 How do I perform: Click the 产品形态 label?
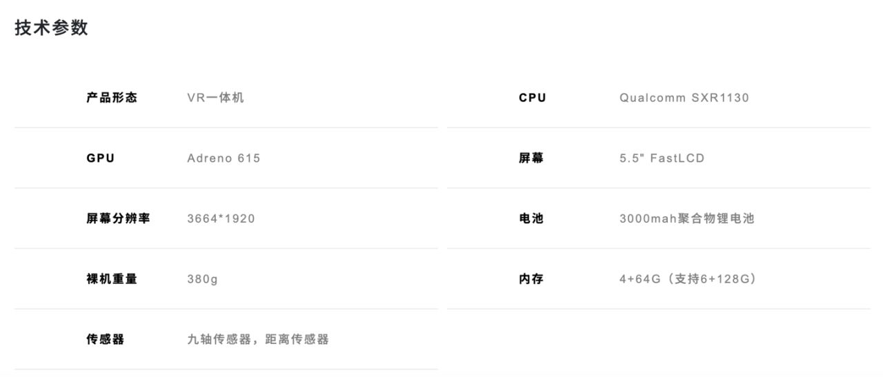[x=112, y=98]
